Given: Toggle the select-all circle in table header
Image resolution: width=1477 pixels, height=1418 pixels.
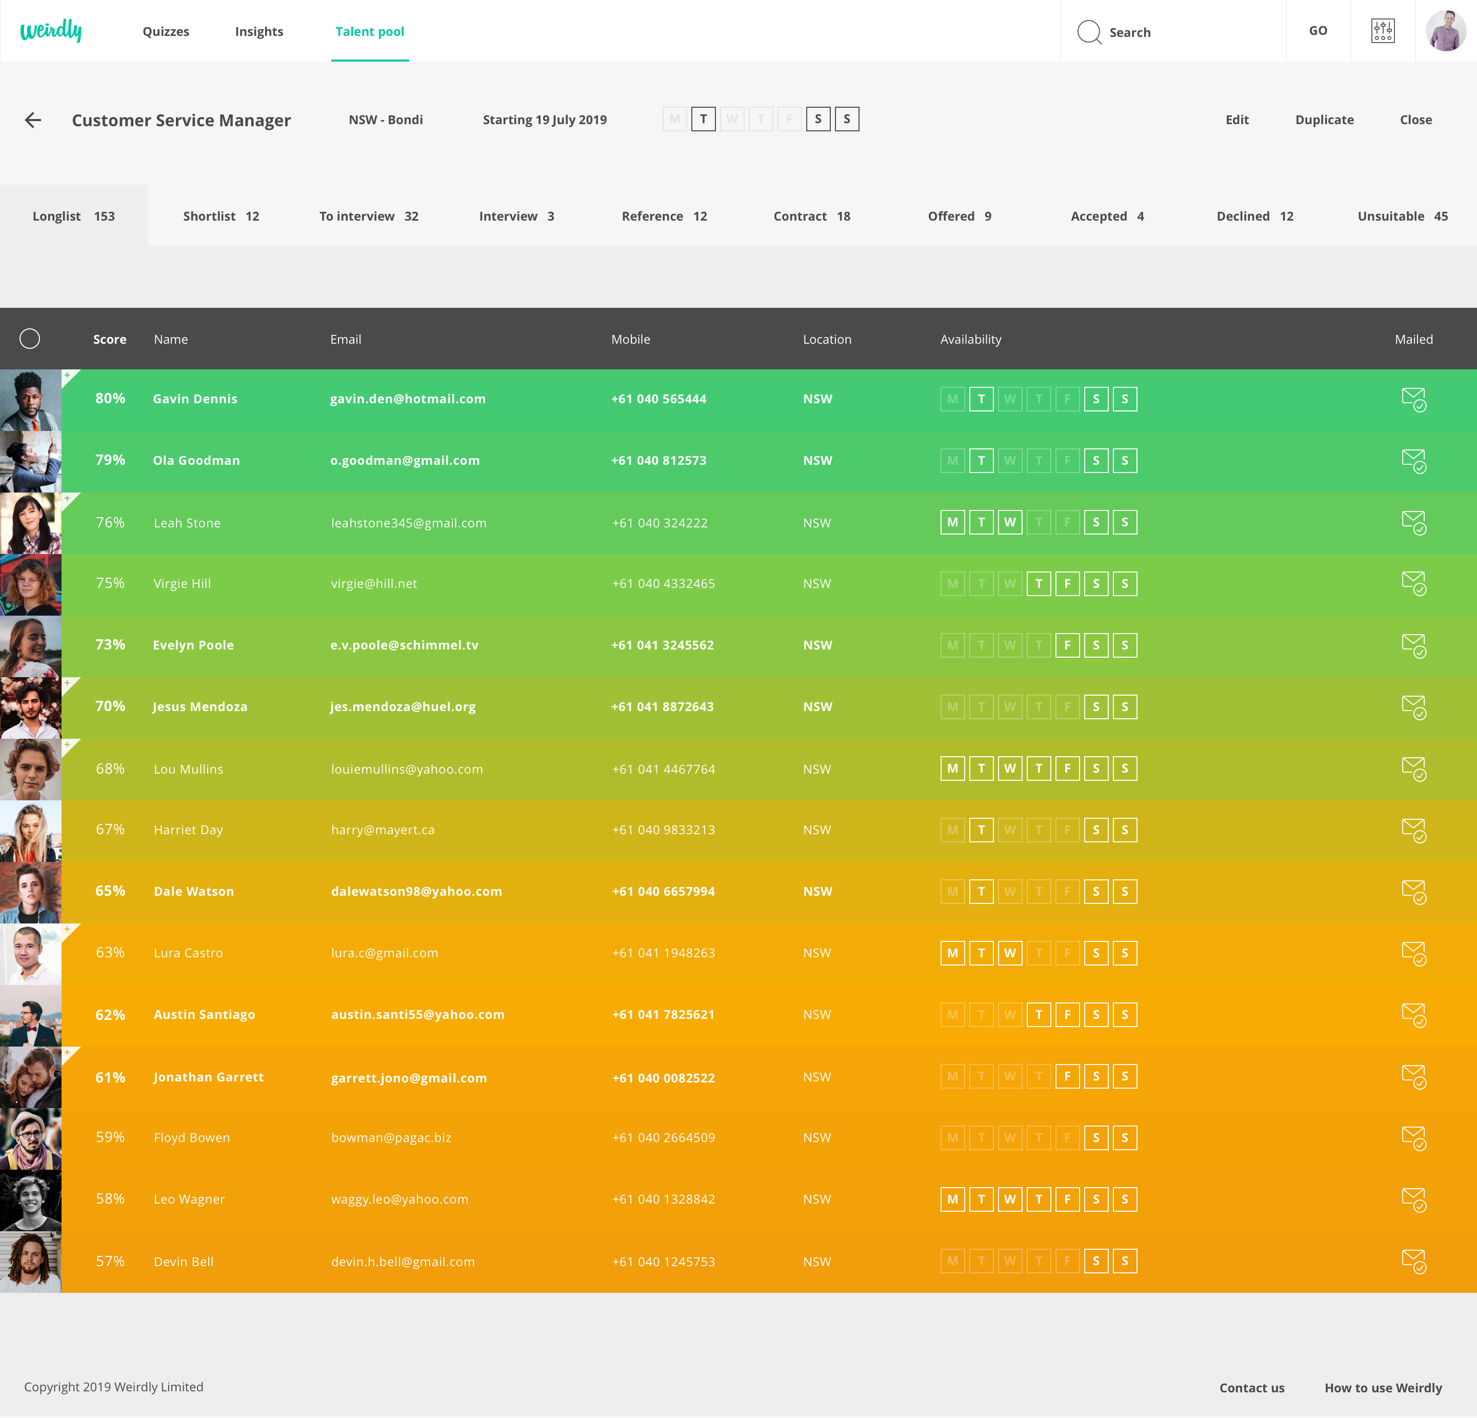Looking at the screenshot, I should click(29, 339).
